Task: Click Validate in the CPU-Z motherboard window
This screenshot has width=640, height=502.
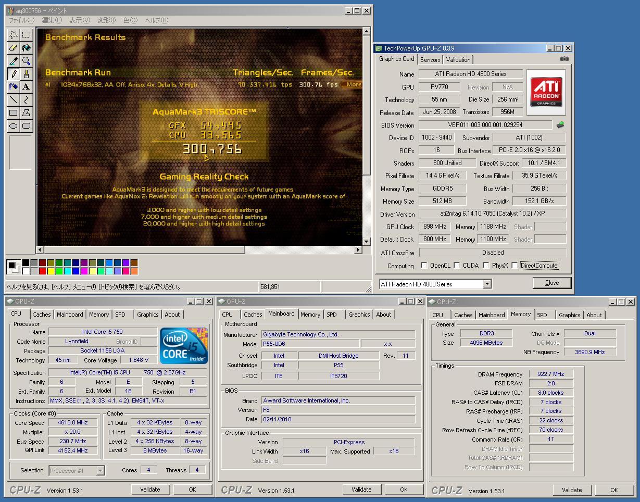Action: coord(361,490)
